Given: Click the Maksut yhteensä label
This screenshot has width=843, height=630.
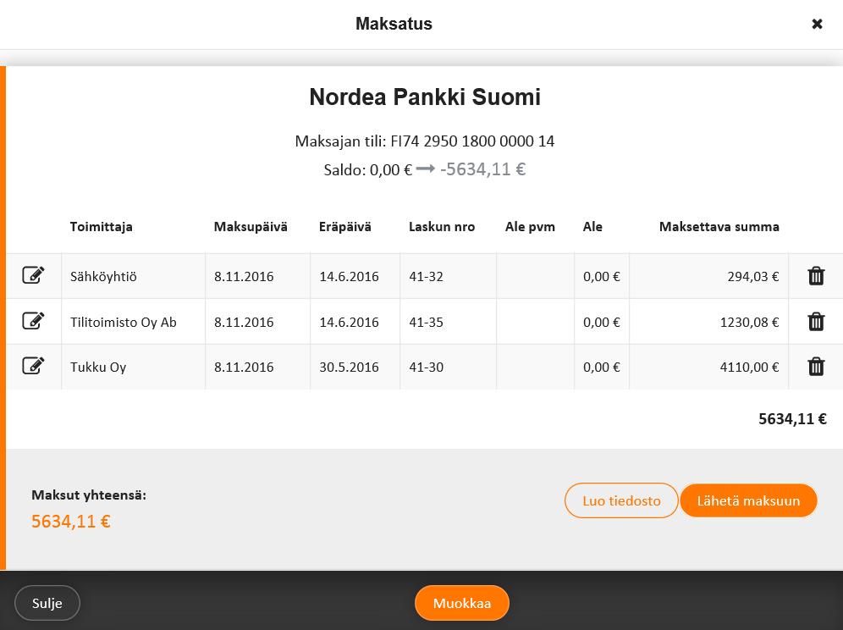Looking at the screenshot, I should coord(89,495).
